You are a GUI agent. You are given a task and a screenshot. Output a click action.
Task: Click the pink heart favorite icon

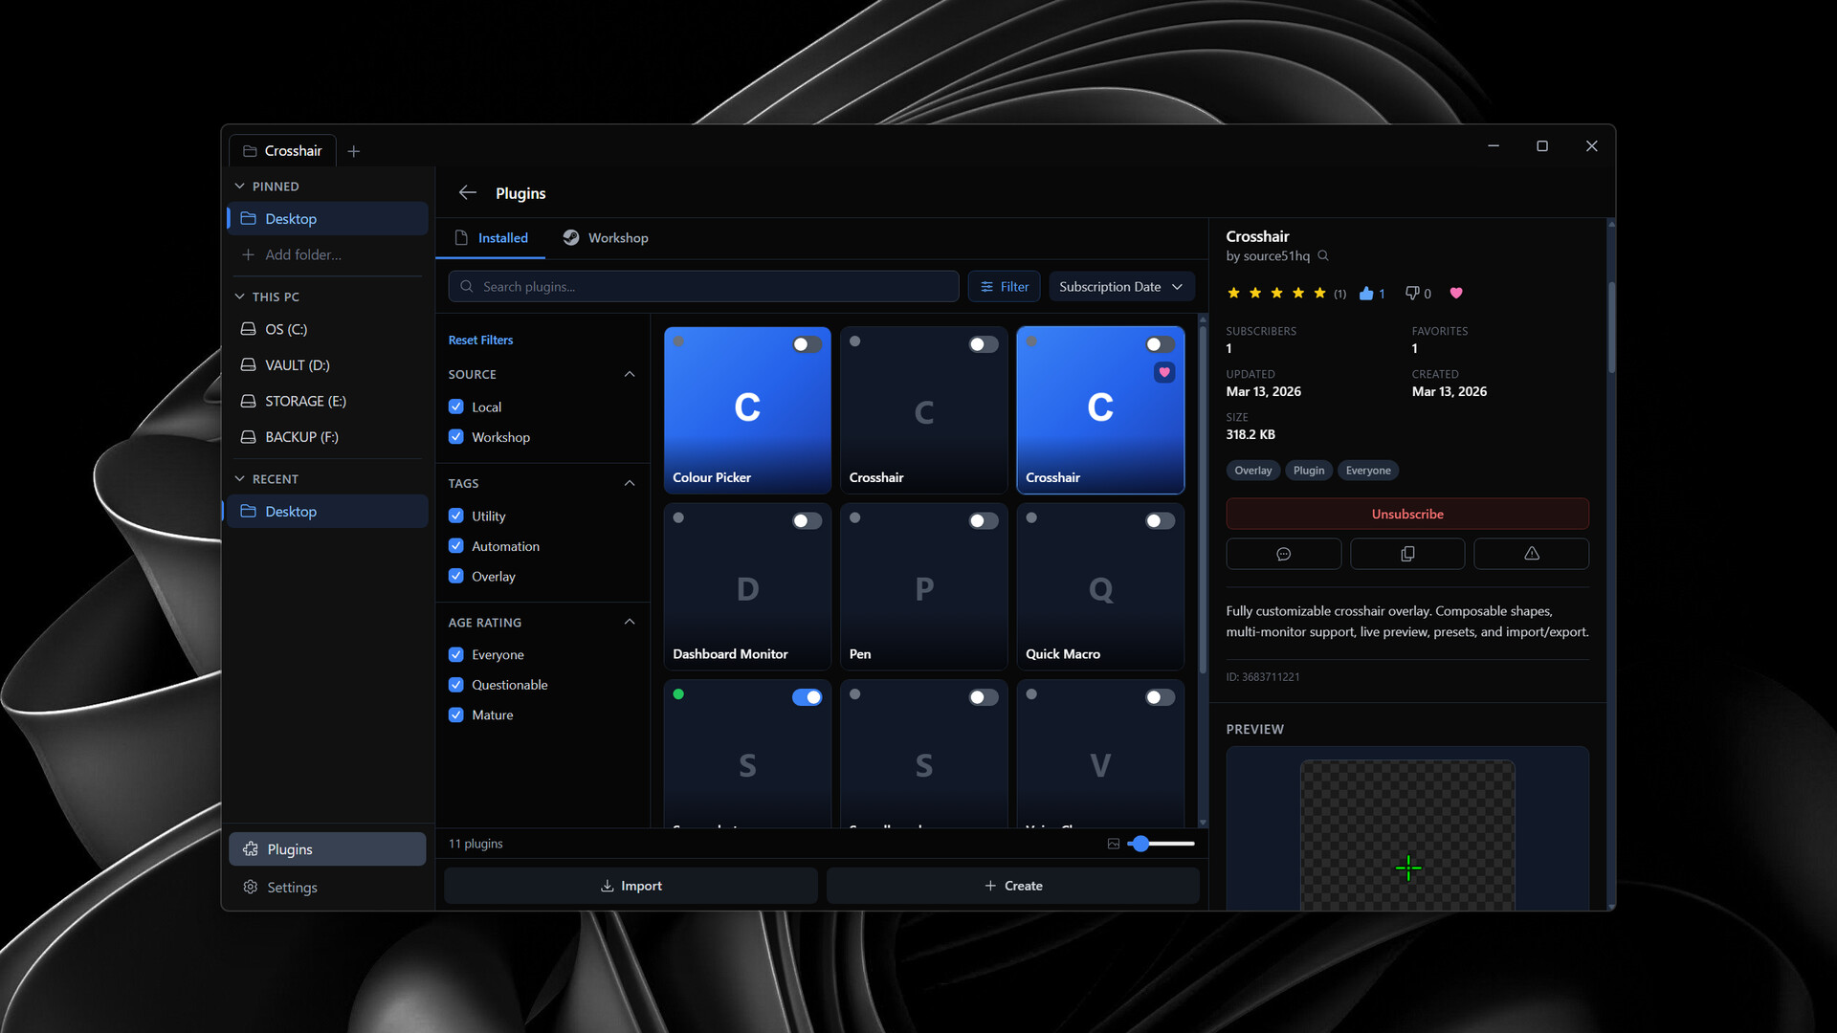(x=1456, y=294)
